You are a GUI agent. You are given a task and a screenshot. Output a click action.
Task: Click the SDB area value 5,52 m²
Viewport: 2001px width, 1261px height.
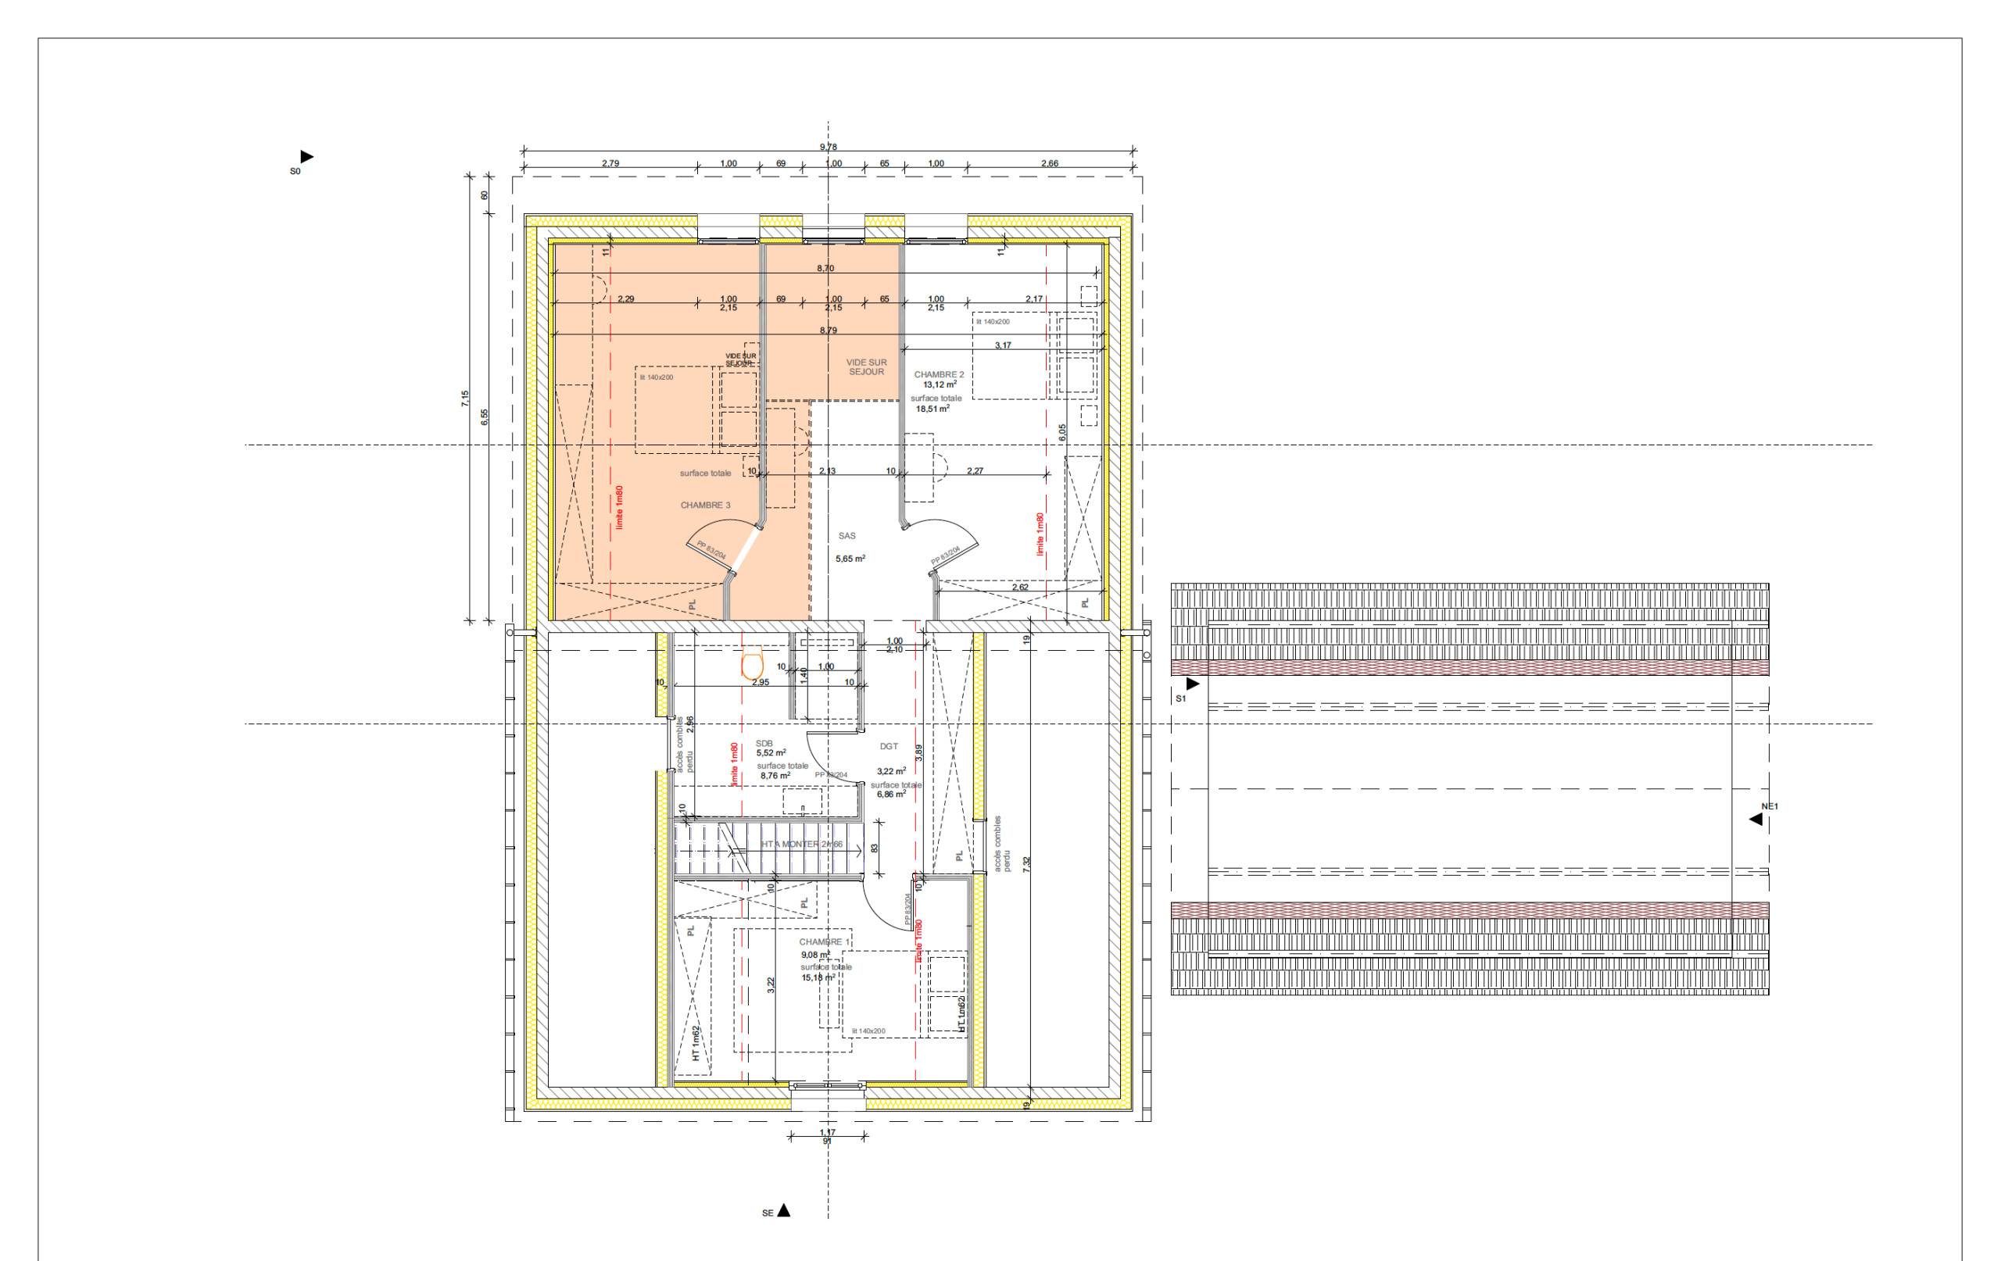click(x=771, y=753)
